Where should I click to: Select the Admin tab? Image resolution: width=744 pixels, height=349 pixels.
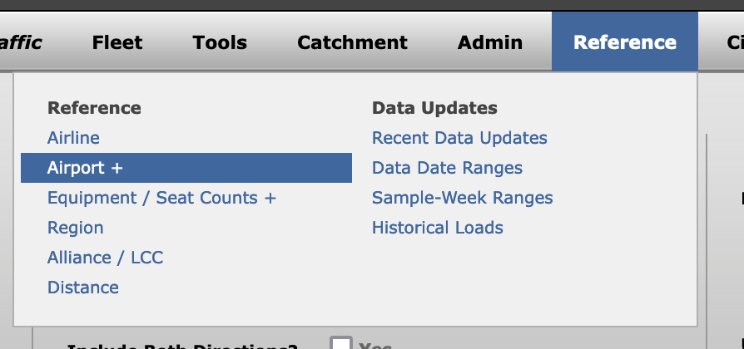(490, 42)
